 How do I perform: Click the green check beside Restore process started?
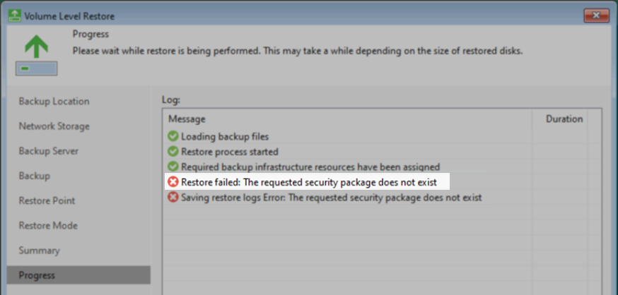(x=173, y=152)
